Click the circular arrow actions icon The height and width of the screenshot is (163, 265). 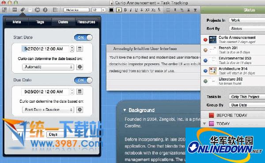coord(38,10)
